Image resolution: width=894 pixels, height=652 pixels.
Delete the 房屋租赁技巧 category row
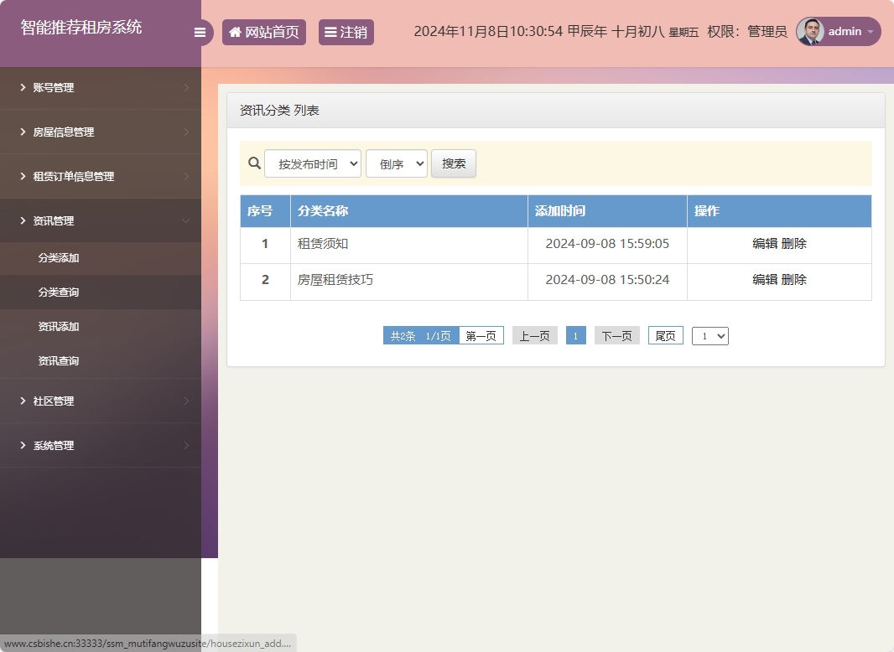coord(793,280)
